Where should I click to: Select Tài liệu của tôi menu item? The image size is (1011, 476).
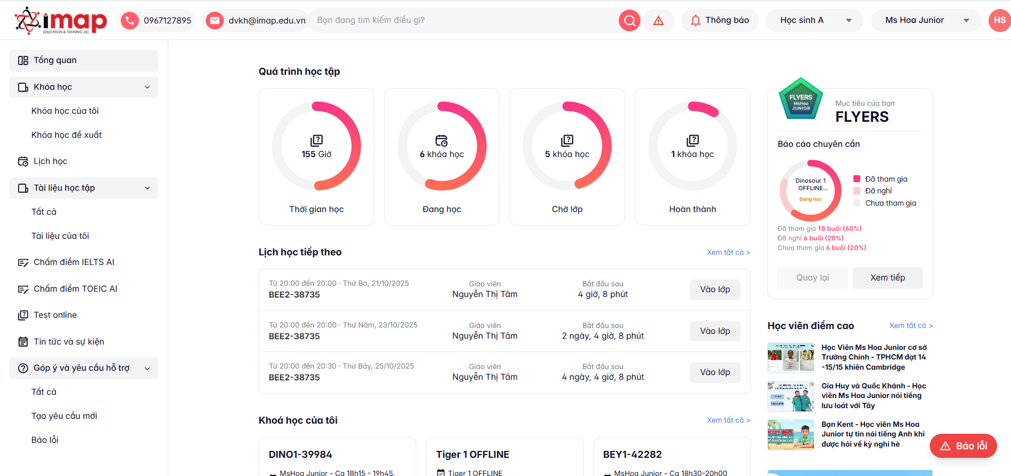coord(60,236)
